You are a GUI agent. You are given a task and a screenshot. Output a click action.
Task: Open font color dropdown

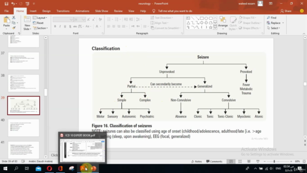(x=101, y=26)
